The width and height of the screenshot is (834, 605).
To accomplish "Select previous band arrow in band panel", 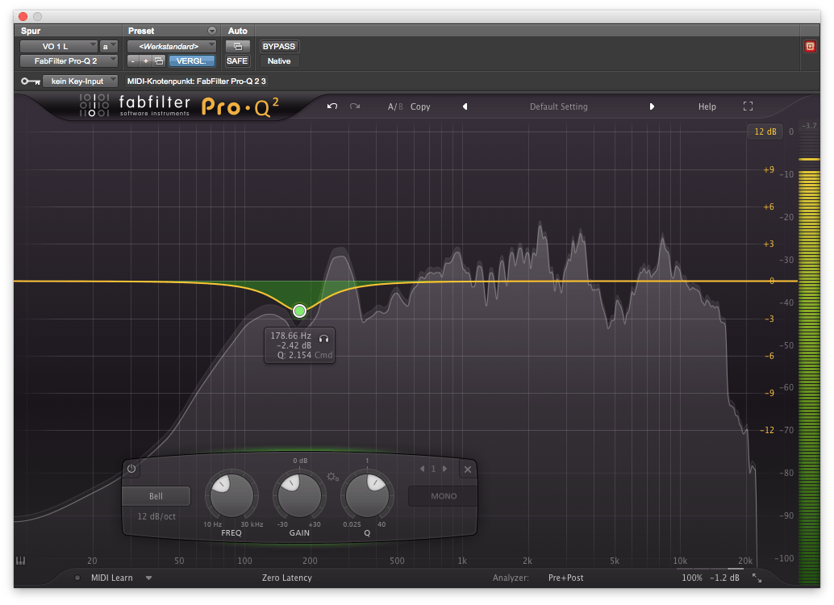I will click(x=423, y=469).
